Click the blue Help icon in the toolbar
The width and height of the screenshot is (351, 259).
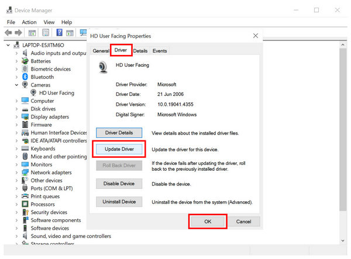pyautogui.click(x=60, y=33)
